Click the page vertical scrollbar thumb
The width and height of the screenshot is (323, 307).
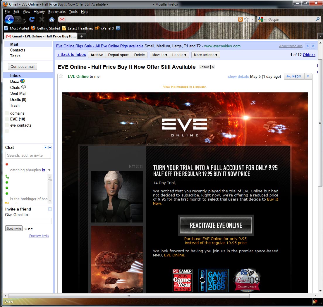coord(320,123)
